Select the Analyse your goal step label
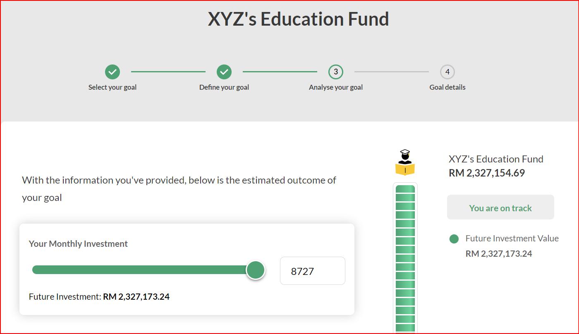This screenshot has width=579, height=334. pyautogui.click(x=336, y=87)
